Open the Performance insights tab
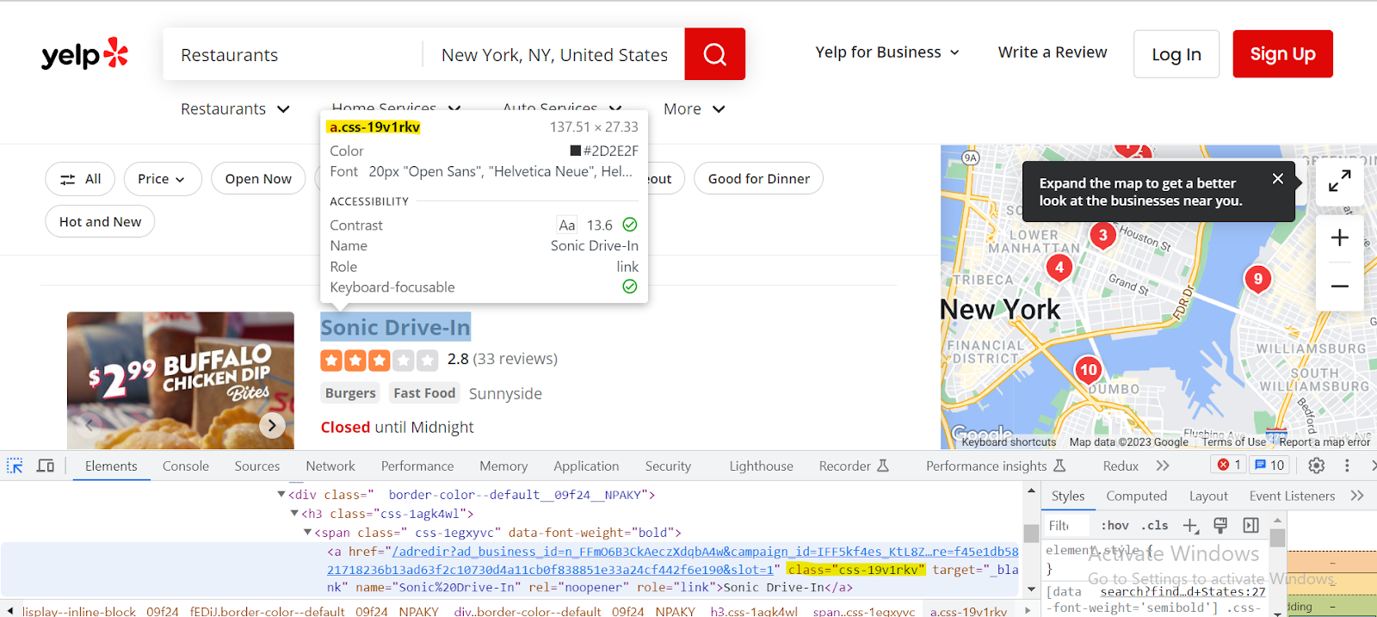Image resolution: width=1377 pixels, height=617 pixels. coord(996,466)
